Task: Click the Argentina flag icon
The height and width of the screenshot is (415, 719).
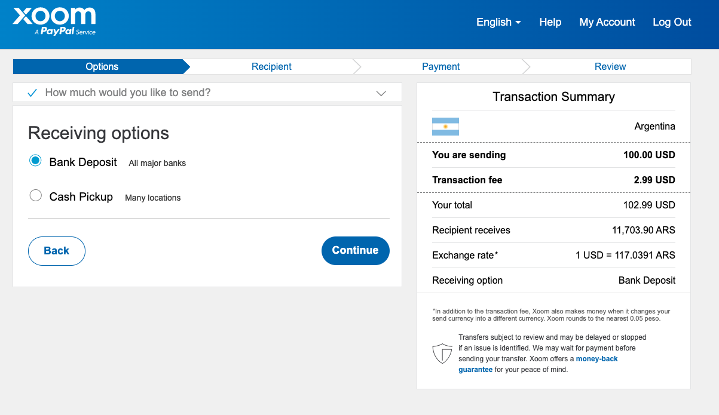Action: coord(445,127)
